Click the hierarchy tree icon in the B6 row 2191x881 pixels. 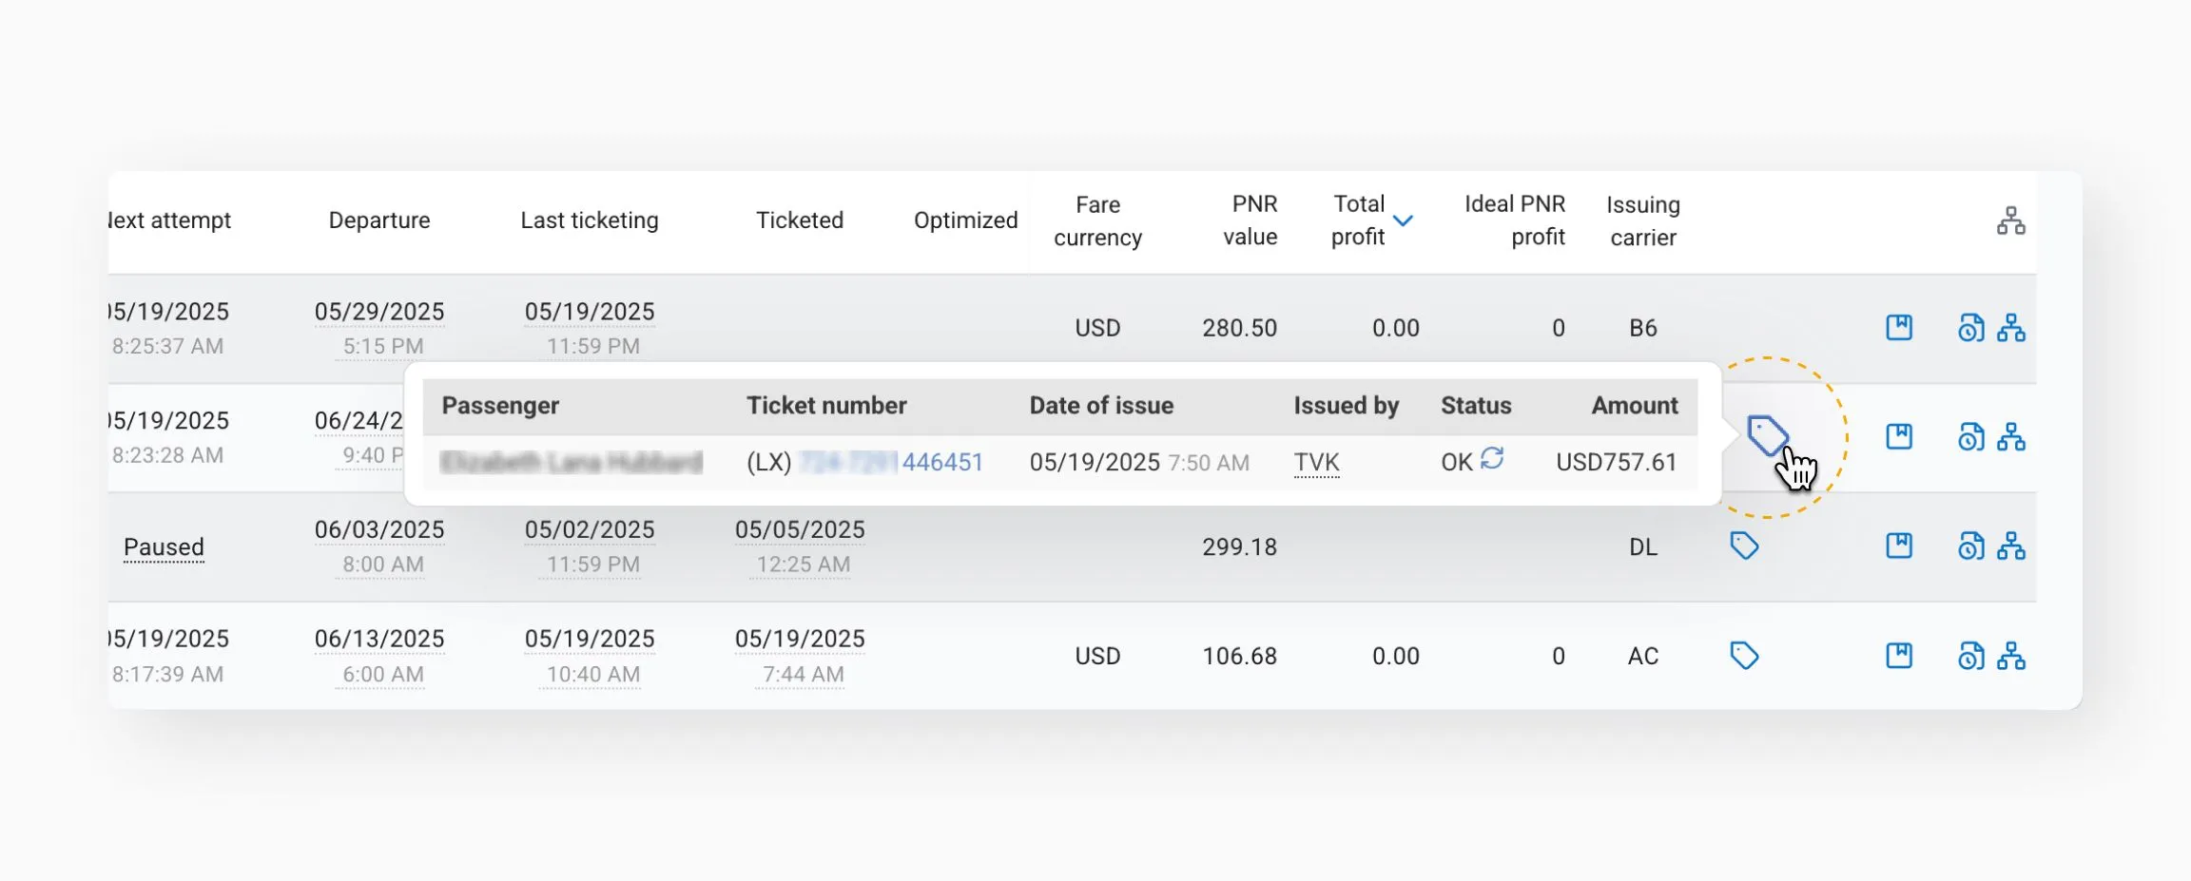pos(2010,328)
